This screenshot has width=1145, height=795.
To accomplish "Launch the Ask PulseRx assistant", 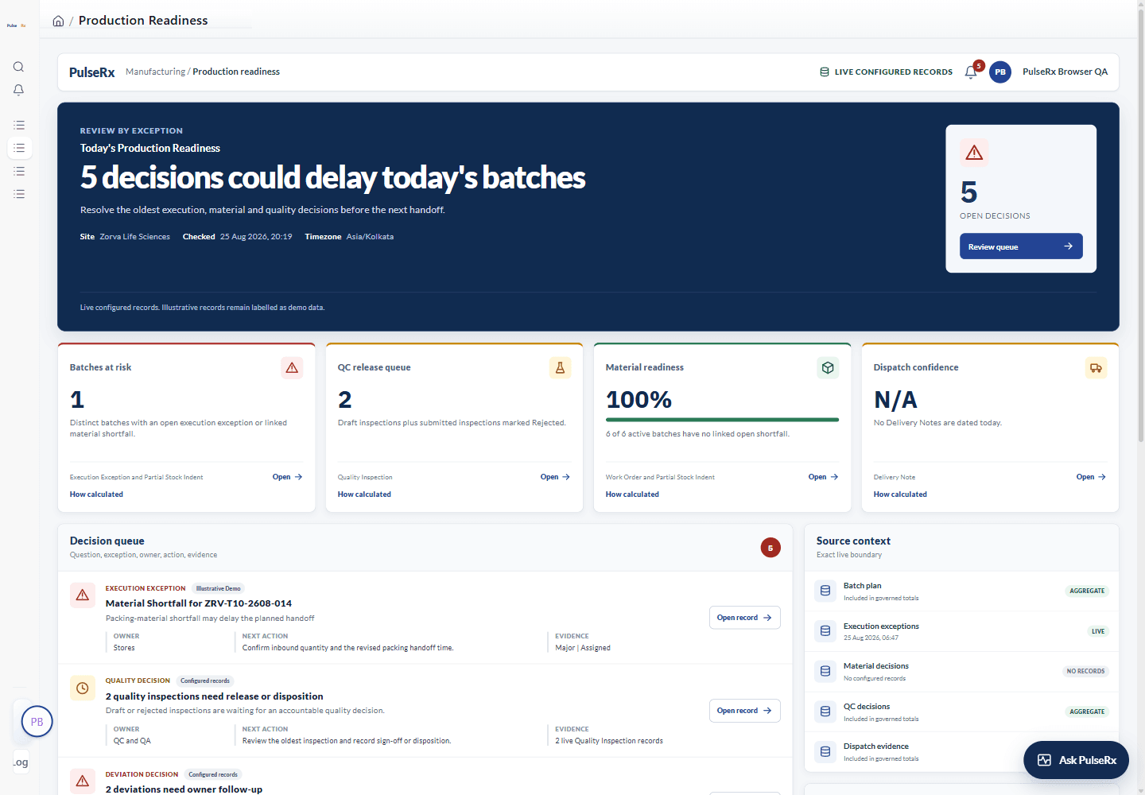I will pyautogui.click(x=1077, y=760).
